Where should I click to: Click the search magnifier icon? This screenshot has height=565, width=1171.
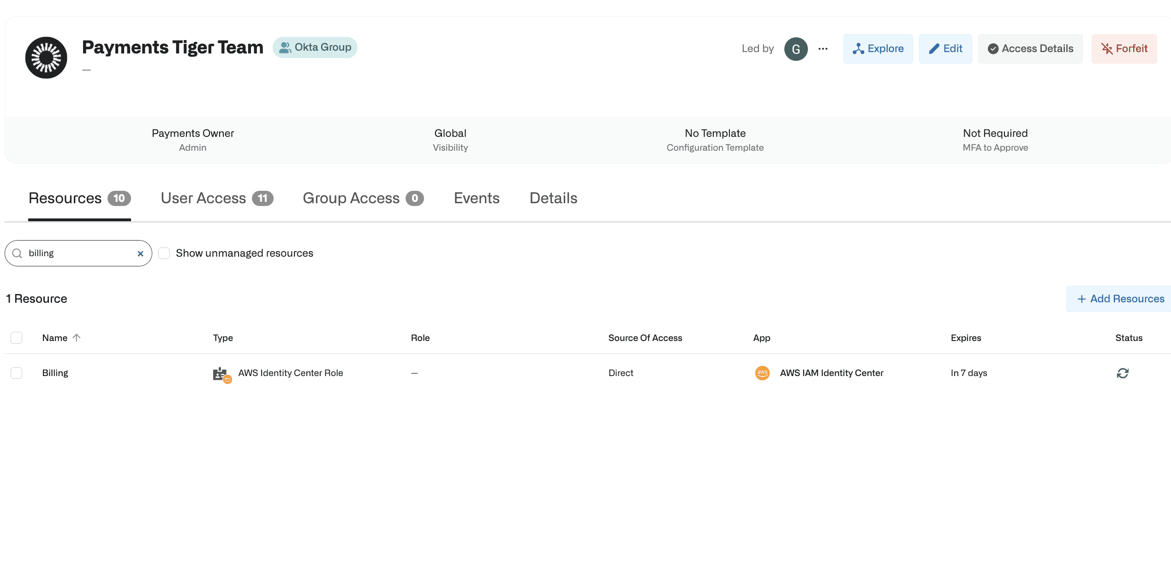tap(17, 253)
